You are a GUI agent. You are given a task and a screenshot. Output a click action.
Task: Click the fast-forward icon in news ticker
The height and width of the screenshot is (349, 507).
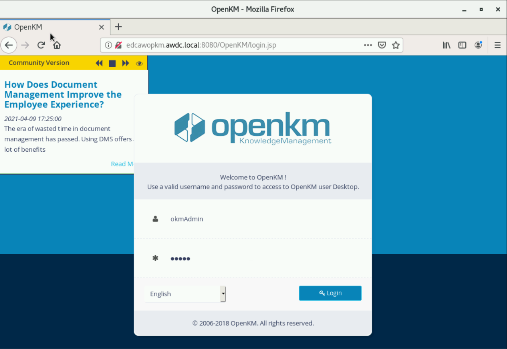(125, 63)
